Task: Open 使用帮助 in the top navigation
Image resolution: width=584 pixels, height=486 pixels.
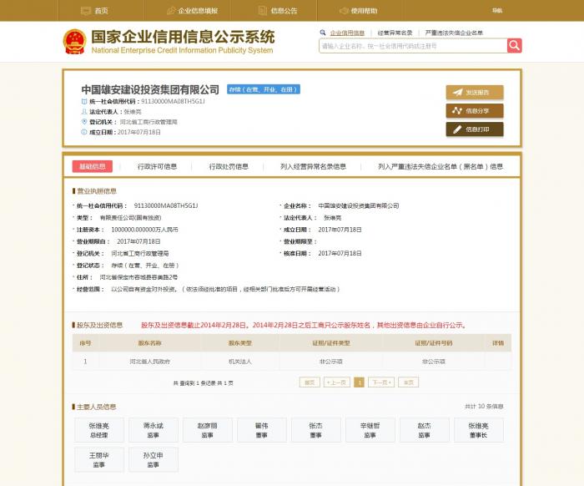Action: click(359, 11)
